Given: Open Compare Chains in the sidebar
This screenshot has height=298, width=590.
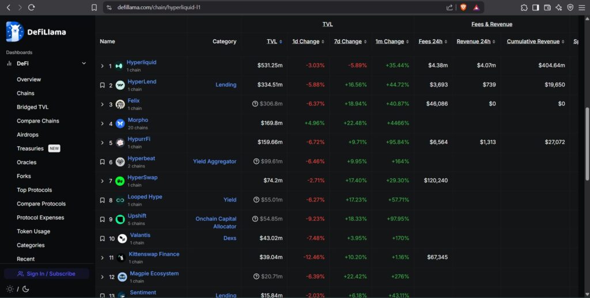Looking at the screenshot, I should [38, 121].
